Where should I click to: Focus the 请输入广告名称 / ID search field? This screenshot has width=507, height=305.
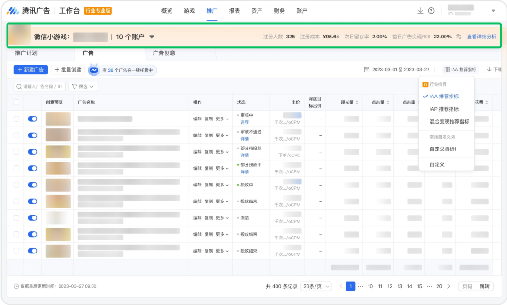click(39, 87)
